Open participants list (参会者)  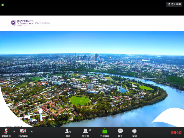[x=86, y=133]
